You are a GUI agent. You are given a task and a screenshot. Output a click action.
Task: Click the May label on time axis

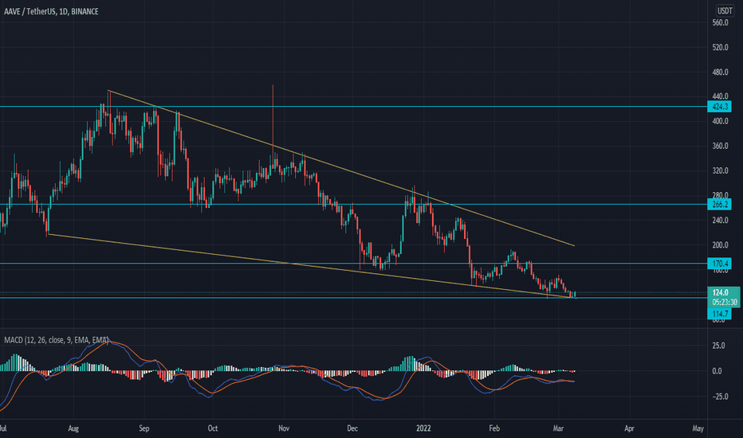(698, 428)
